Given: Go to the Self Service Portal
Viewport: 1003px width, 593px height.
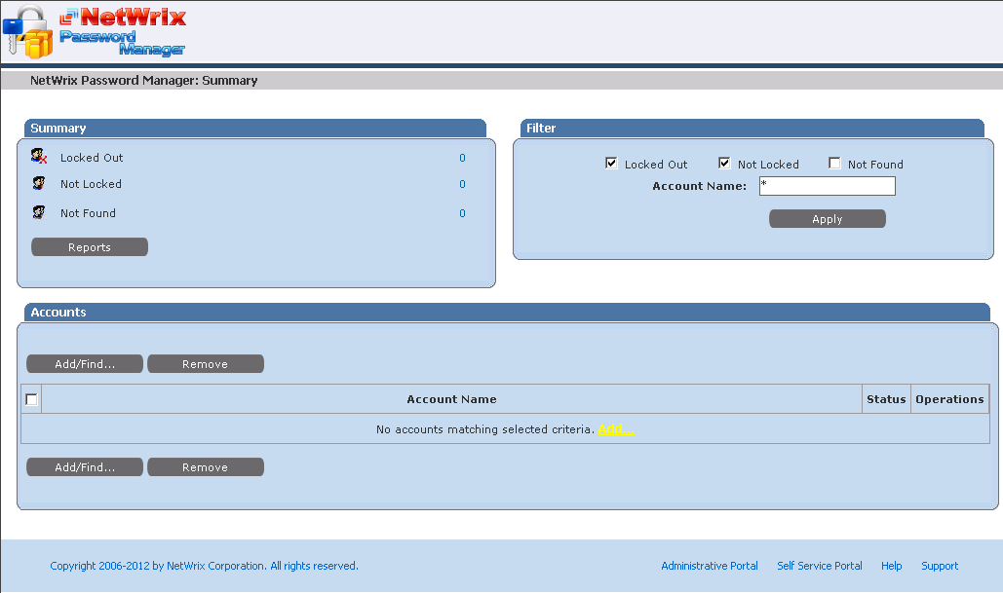Looking at the screenshot, I should click(820, 566).
